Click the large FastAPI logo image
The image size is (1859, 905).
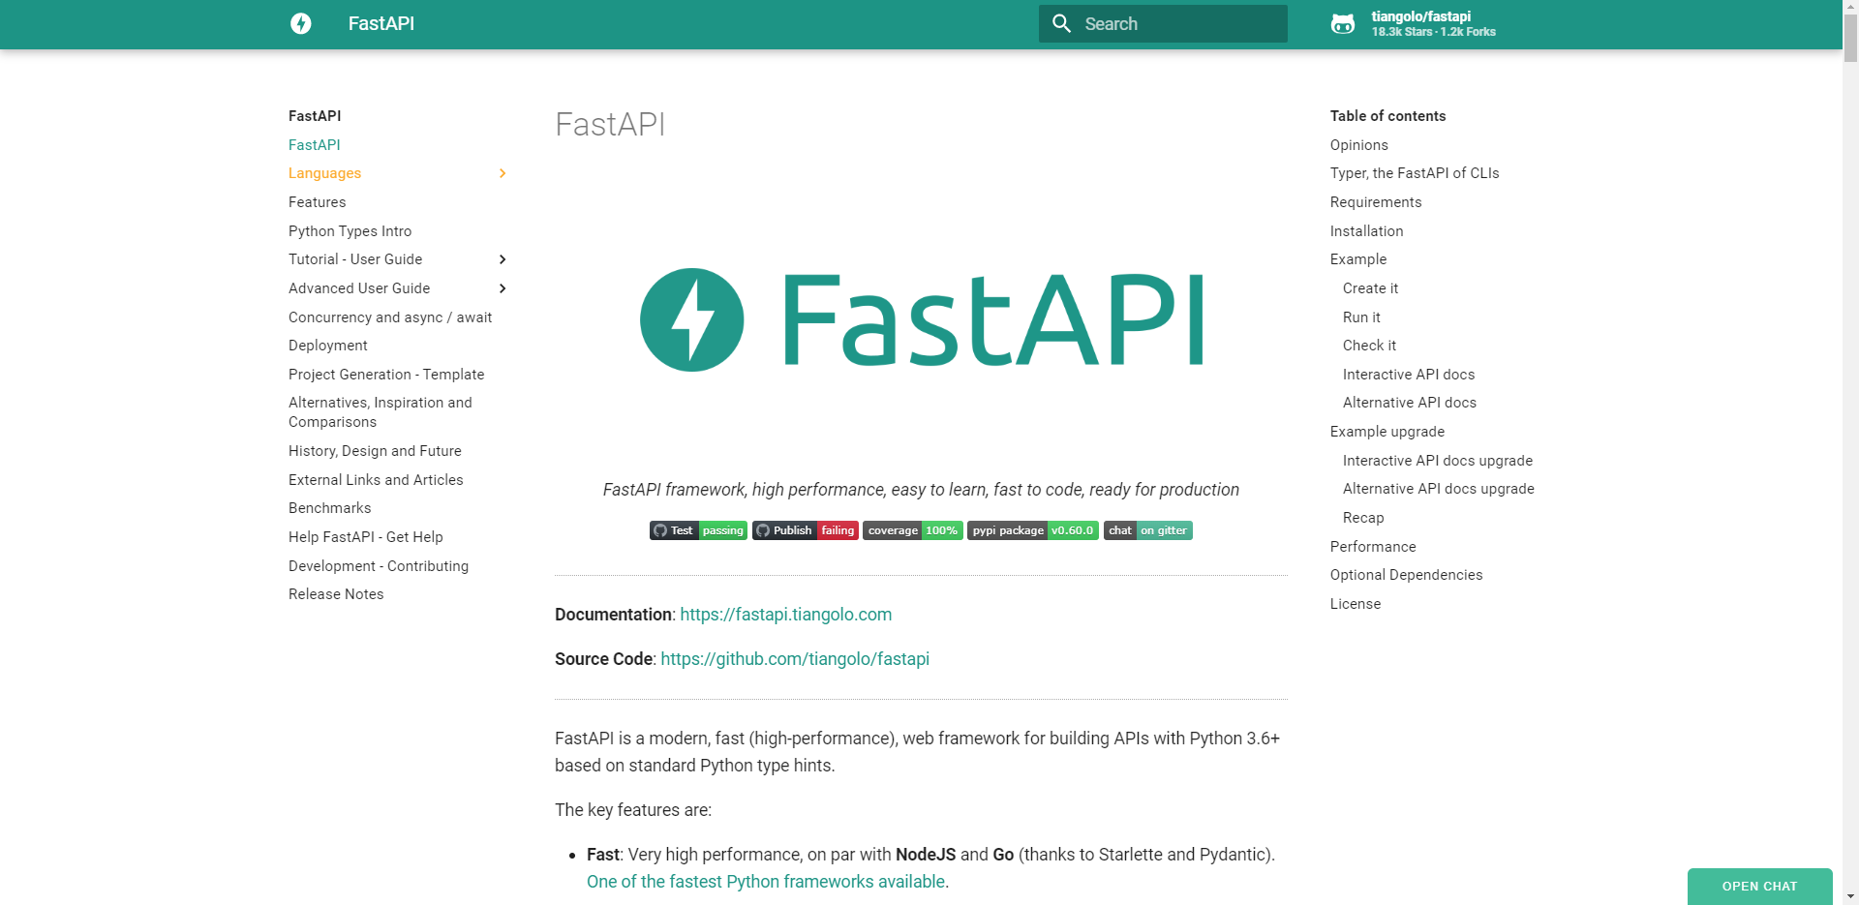[921, 319]
